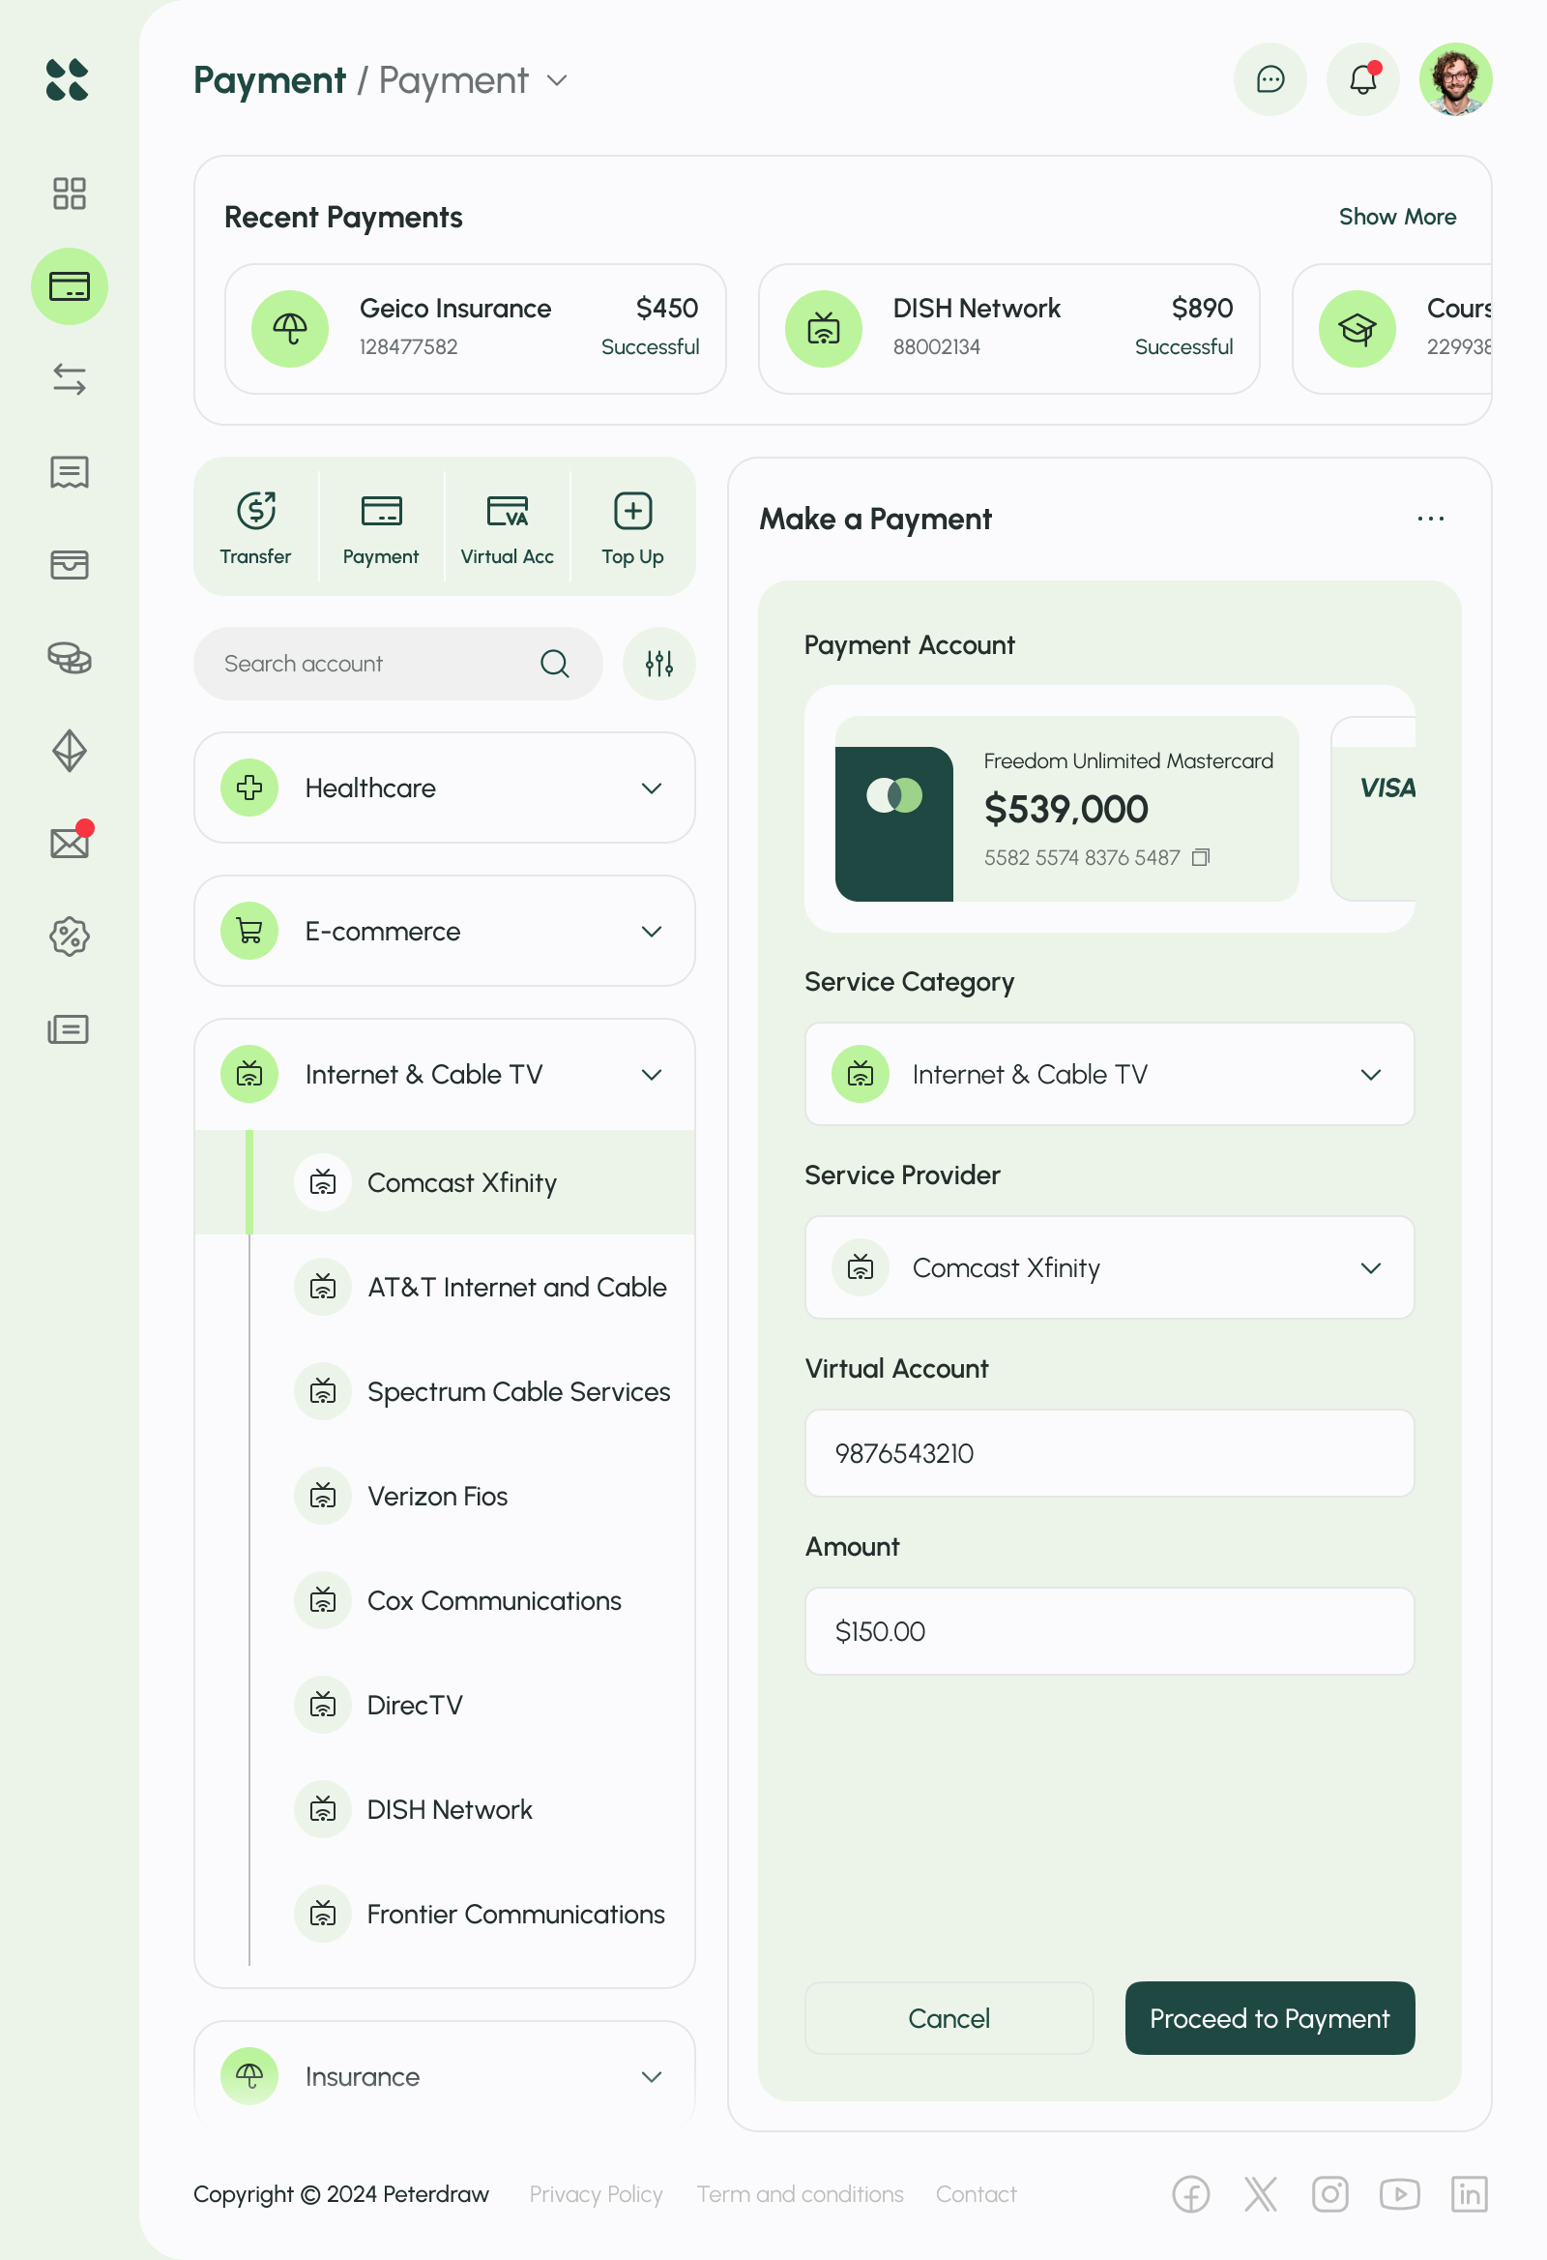
Task: Open the mail icon with red notification badge
Action: [x=69, y=842]
